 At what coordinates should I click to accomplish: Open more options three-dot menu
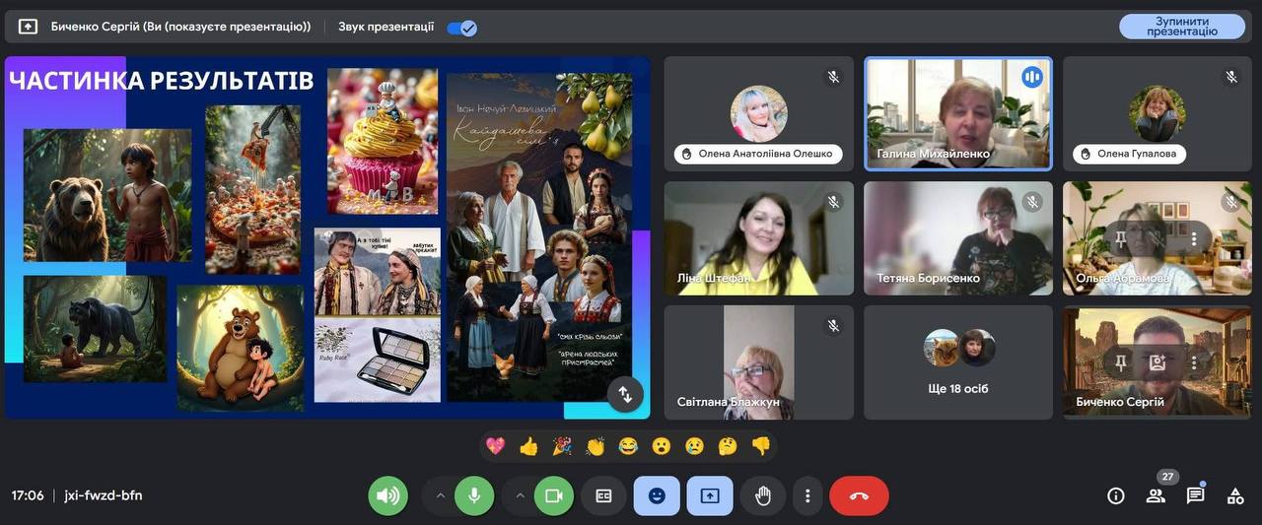click(807, 495)
